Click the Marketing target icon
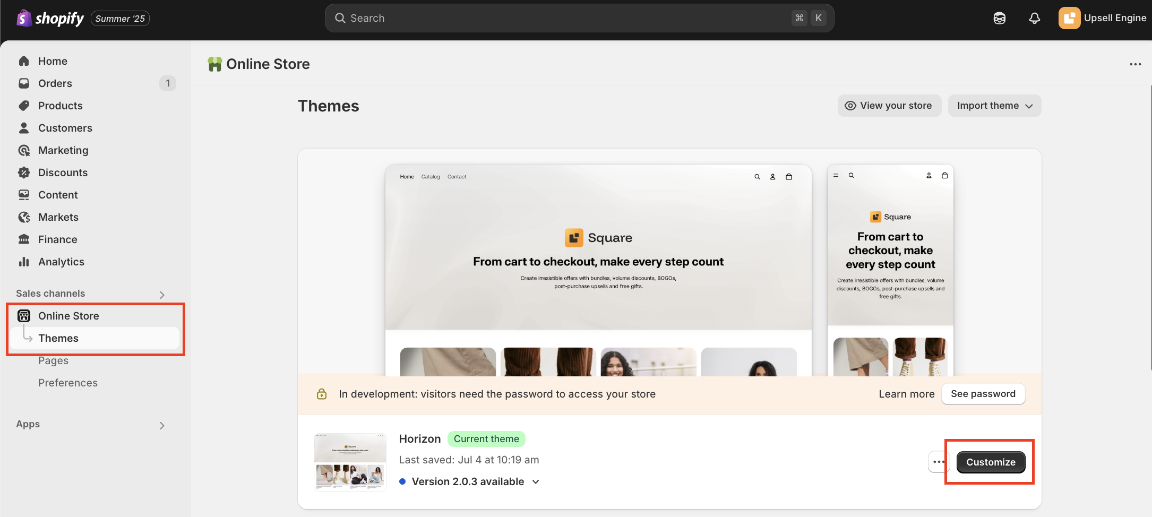Viewport: 1152px width, 517px height. click(24, 150)
